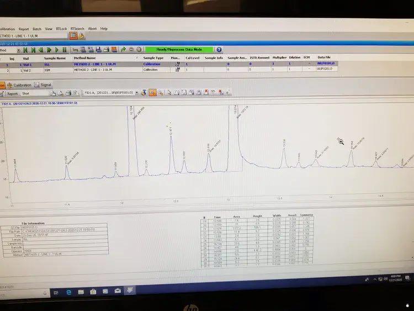The width and height of the screenshot is (414, 311).
Task: Click the Method Name column header
Action: pos(84,57)
